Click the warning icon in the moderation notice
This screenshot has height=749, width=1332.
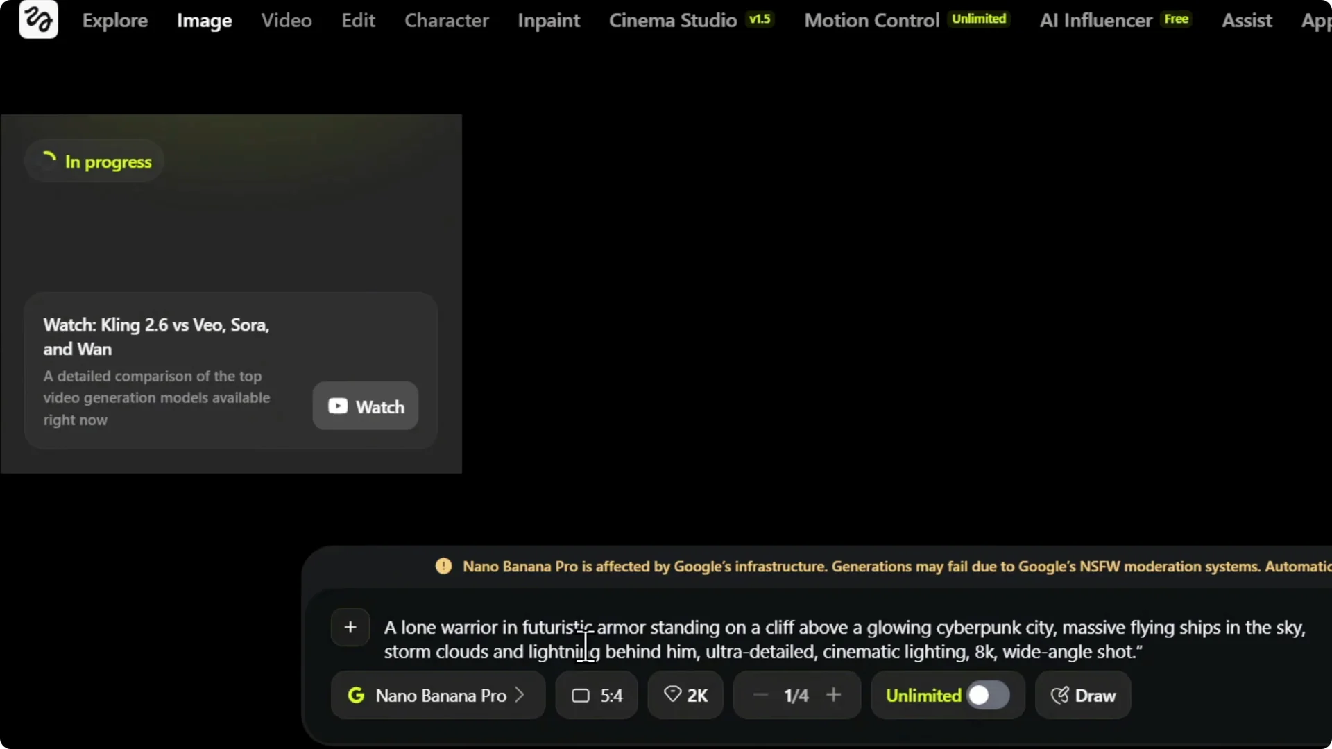click(443, 565)
